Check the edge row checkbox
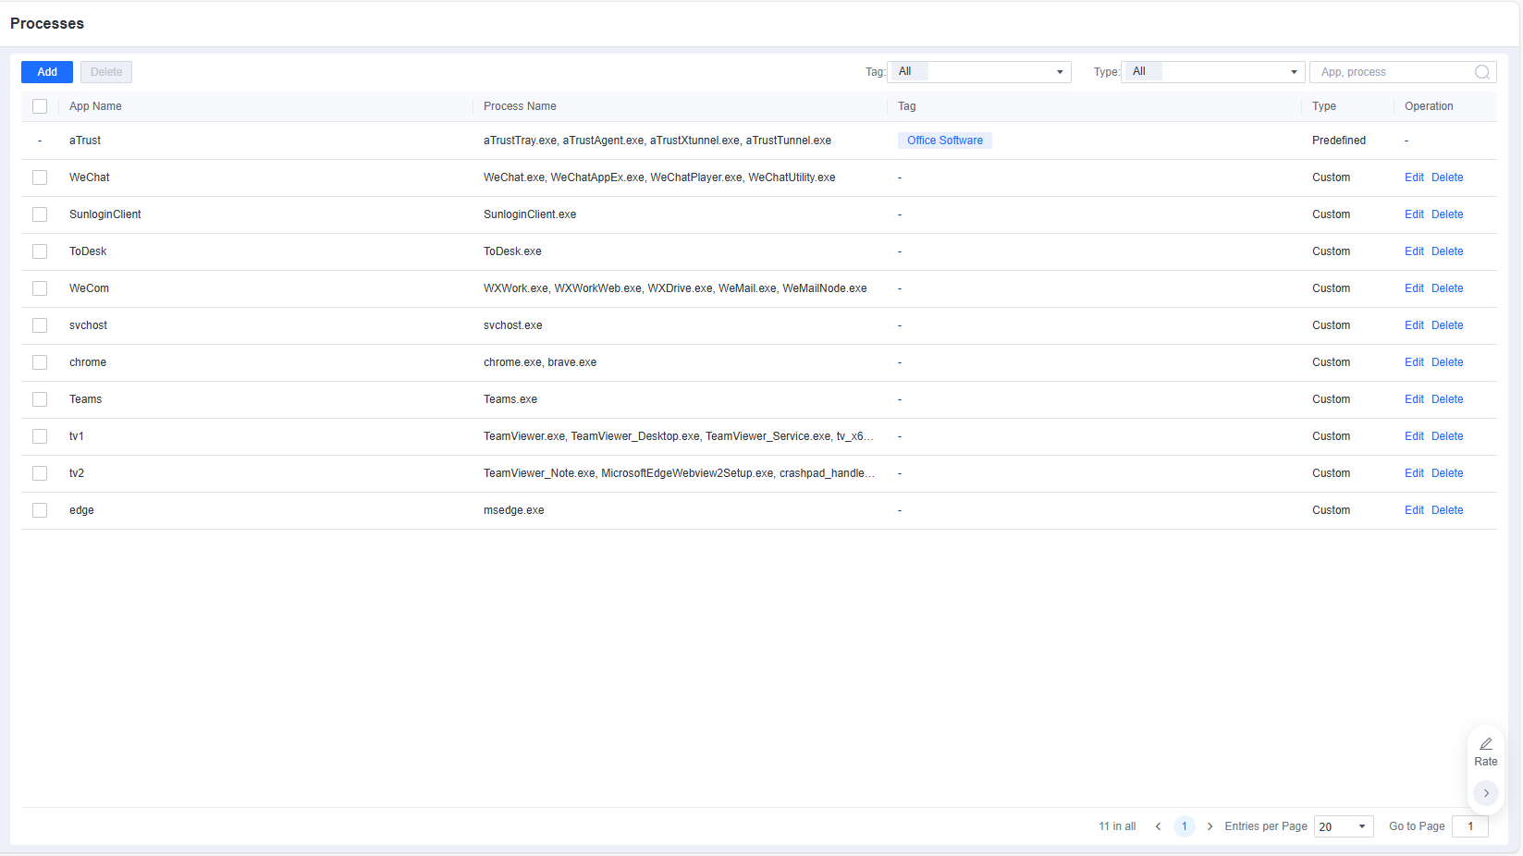Image resolution: width=1523 pixels, height=856 pixels. point(40,510)
